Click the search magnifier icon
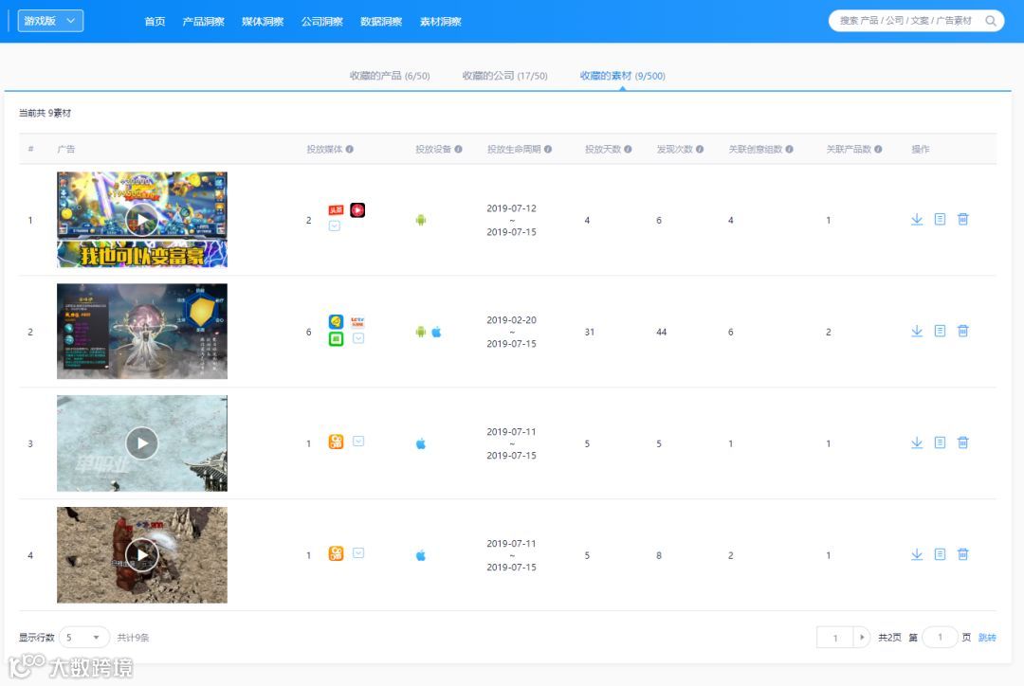This screenshot has height=686, width=1024. [990, 21]
